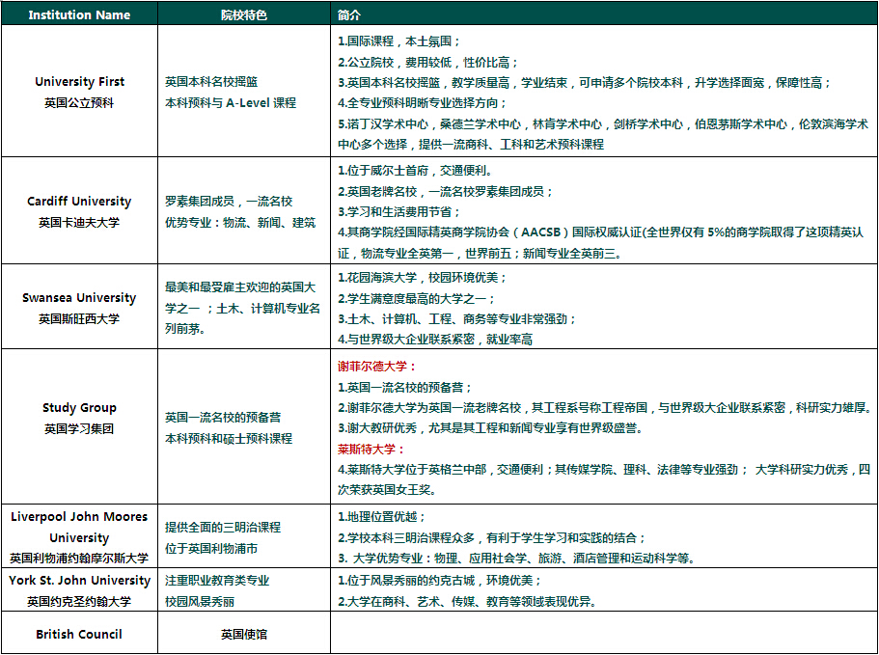The height and width of the screenshot is (655, 879).
Task: Select '英国学习集团' in the first column
Action: click(x=79, y=429)
